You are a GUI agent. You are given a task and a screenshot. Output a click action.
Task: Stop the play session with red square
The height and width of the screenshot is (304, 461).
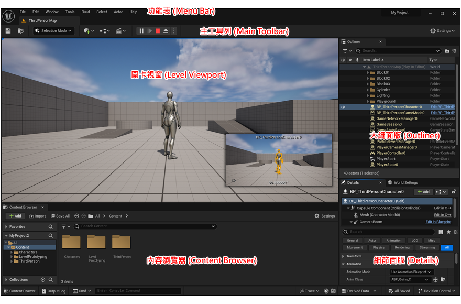(x=158, y=31)
